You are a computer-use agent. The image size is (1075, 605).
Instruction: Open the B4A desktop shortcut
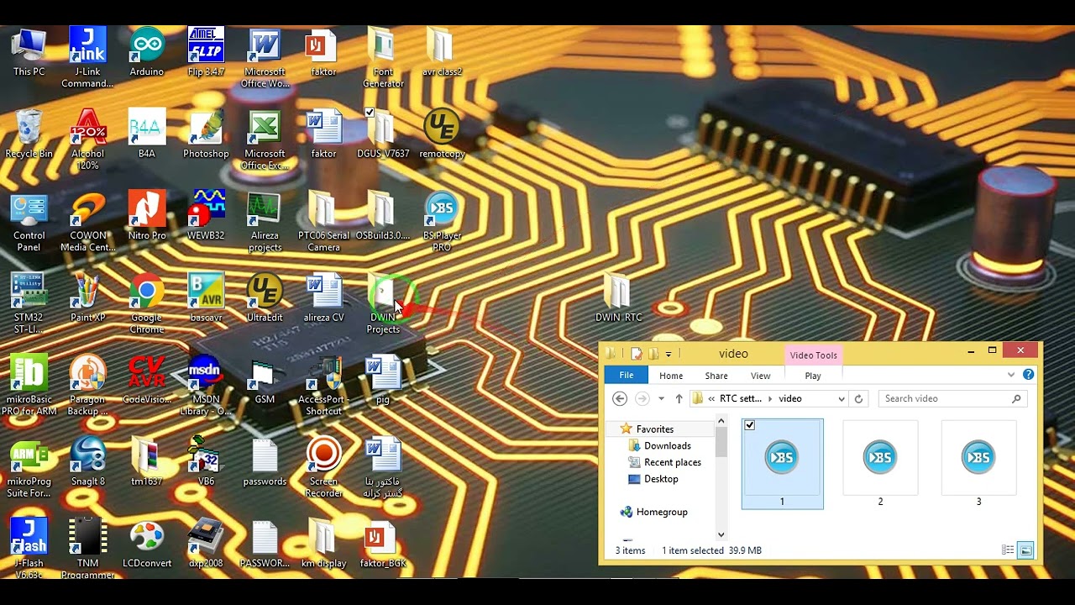click(x=147, y=134)
